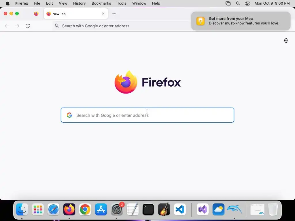Image resolution: width=295 pixels, height=221 pixels.
Task: Open the Firefox application menu
Action: 22,3
